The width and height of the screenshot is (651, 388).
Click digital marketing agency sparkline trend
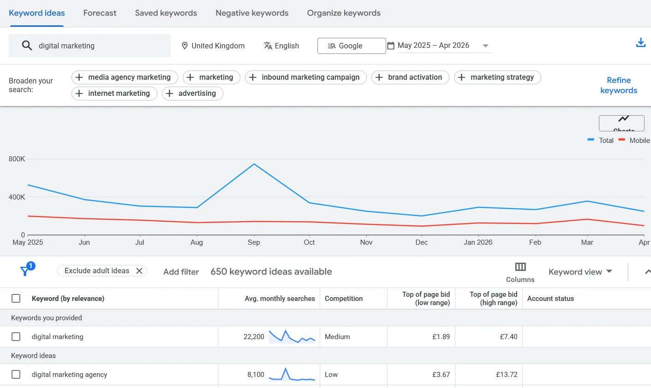[x=292, y=375]
